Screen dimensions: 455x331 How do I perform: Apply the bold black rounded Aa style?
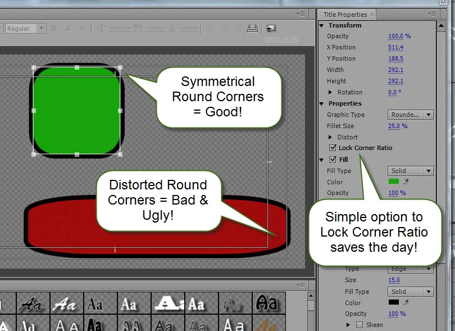pyautogui.click(x=269, y=303)
